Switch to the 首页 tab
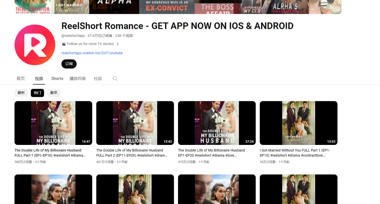This screenshot has height=204, width=380. (21, 78)
